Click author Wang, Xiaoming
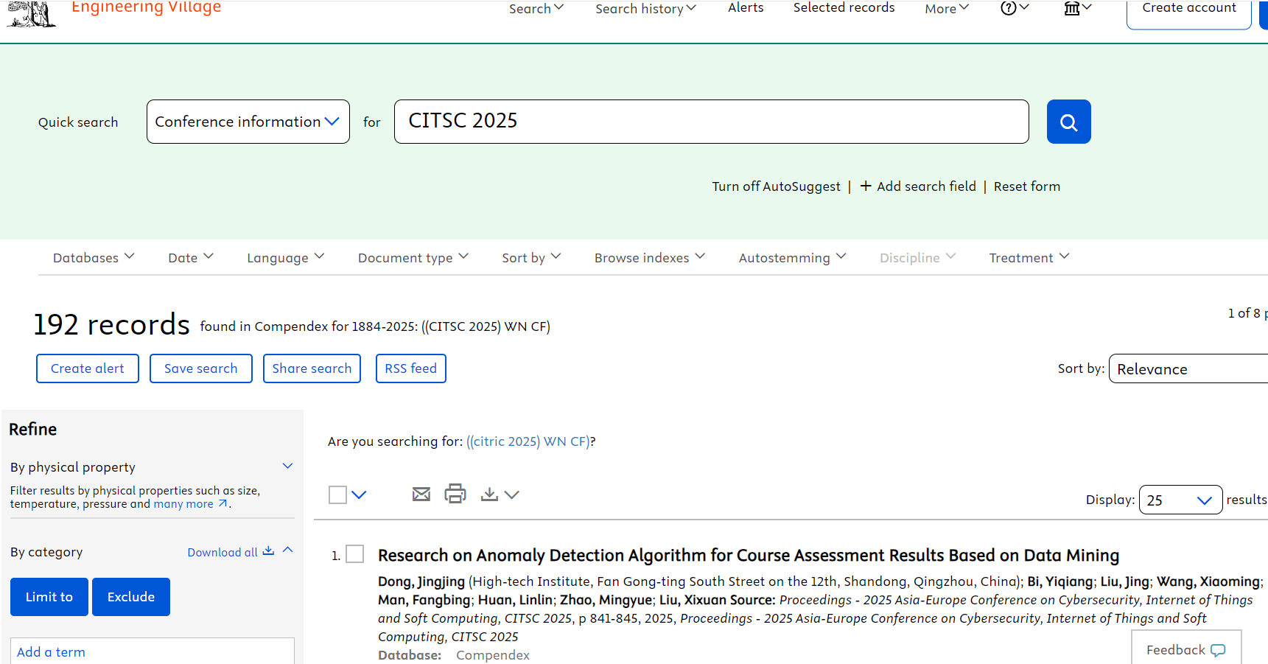The width and height of the screenshot is (1268, 664). click(x=1208, y=581)
